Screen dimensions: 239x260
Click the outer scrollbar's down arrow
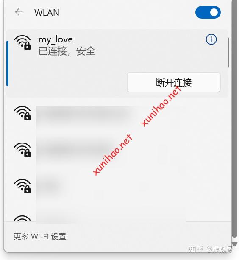coord(234,244)
